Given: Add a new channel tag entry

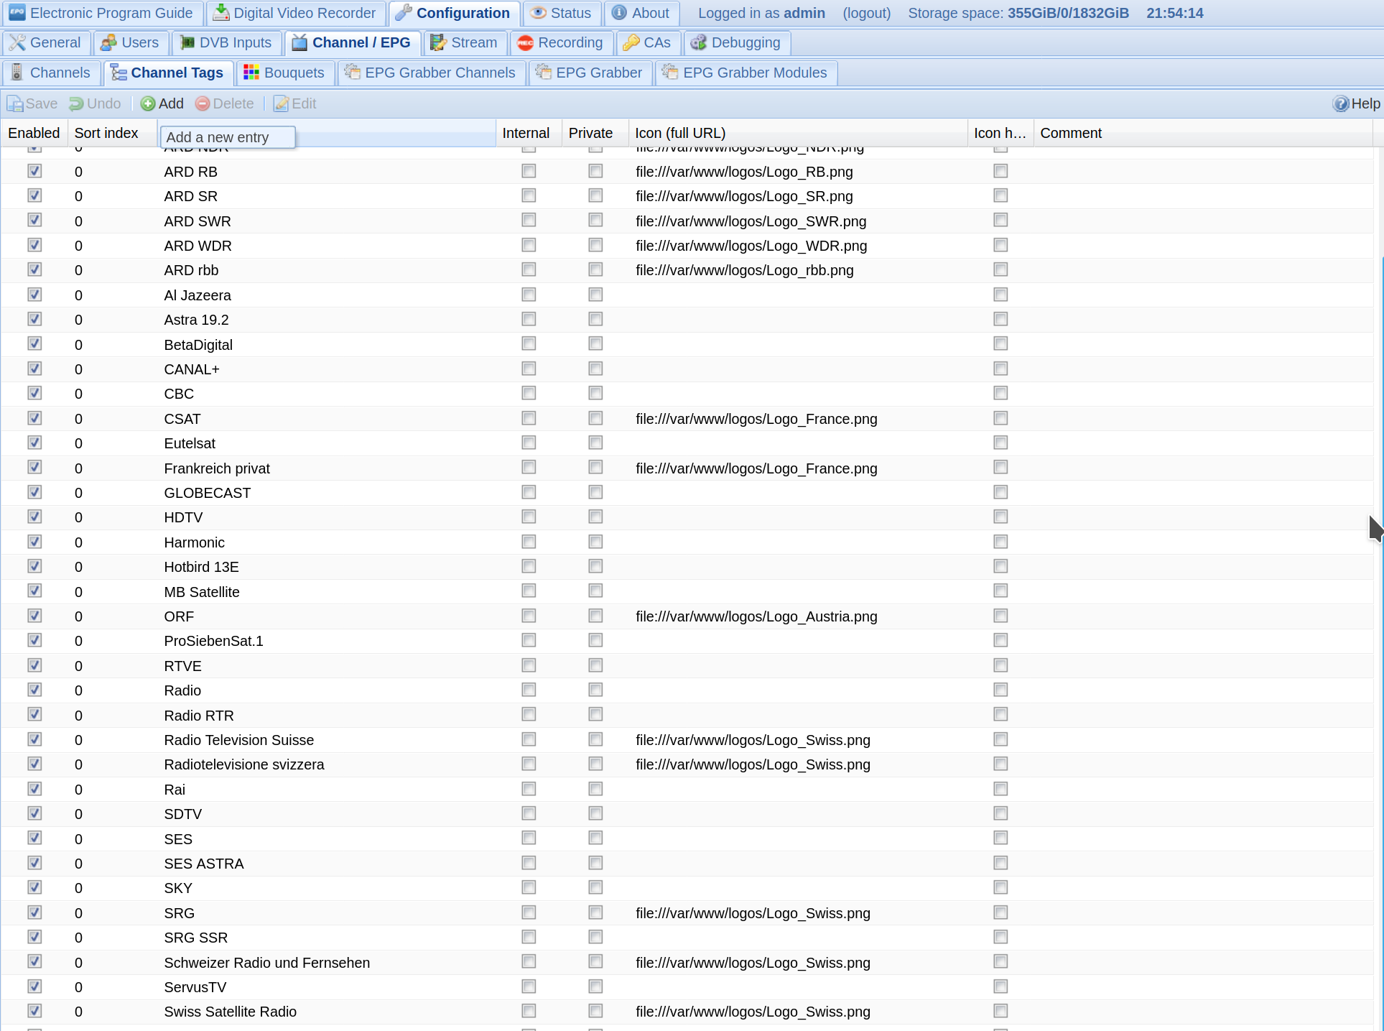Looking at the screenshot, I should point(162,103).
